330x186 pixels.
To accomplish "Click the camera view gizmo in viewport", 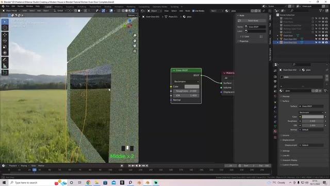I will (135, 46).
